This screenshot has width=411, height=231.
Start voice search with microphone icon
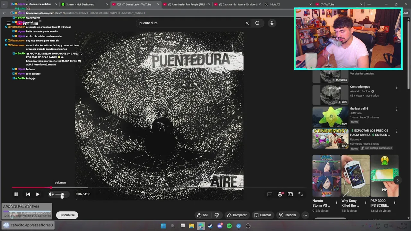point(272,23)
